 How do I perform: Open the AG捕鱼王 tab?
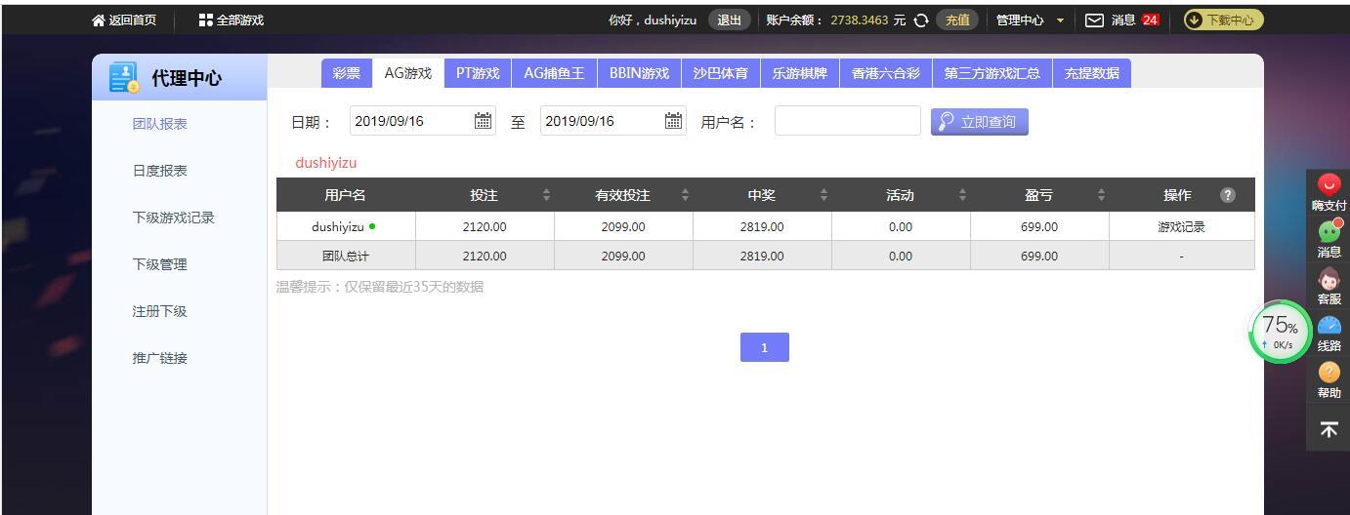coord(554,73)
